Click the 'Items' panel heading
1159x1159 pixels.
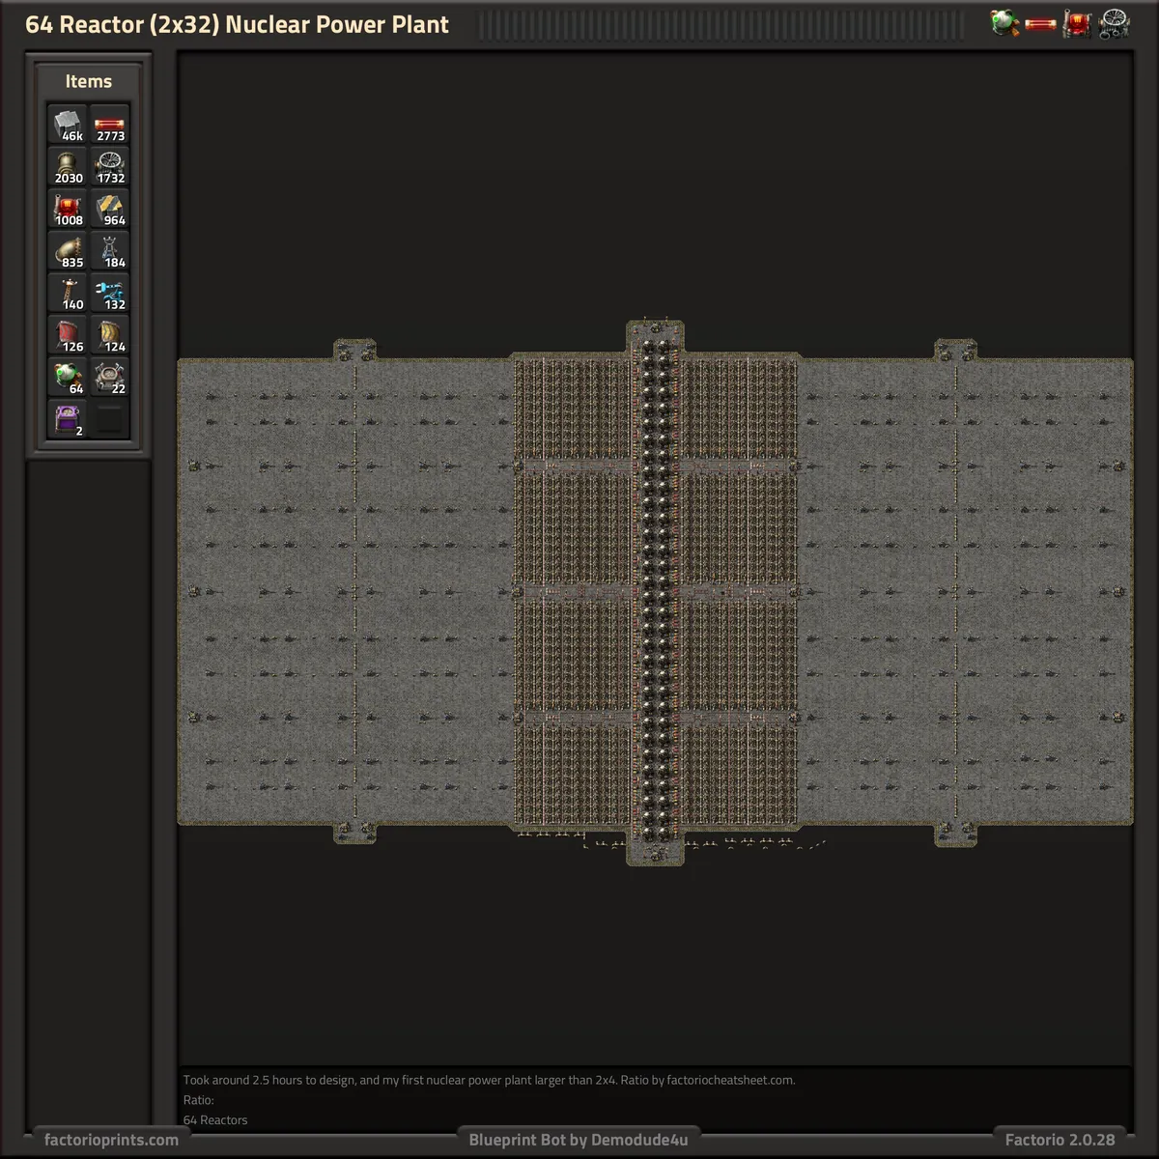(x=88, y=81)
